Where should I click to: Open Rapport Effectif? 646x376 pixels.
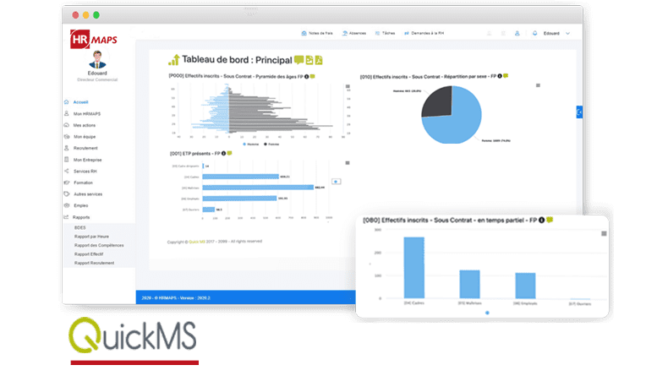(89, 254)
